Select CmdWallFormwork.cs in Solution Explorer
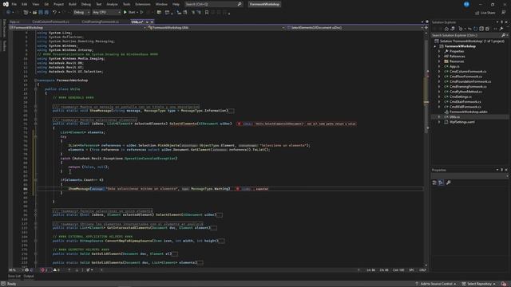511x287 pixels. tap(465, 107)
